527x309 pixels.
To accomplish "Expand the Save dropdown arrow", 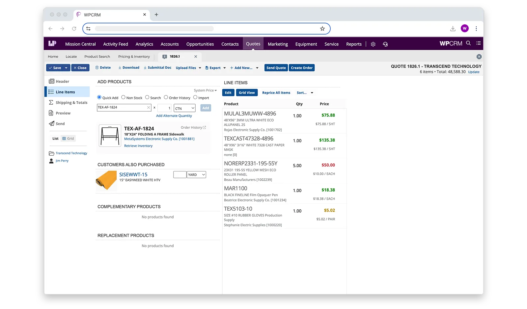I will (66, 68).
